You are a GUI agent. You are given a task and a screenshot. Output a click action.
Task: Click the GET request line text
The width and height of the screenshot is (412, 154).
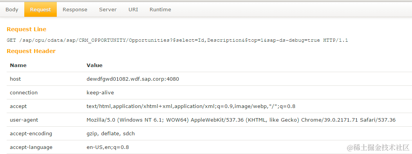coord(177,41)
